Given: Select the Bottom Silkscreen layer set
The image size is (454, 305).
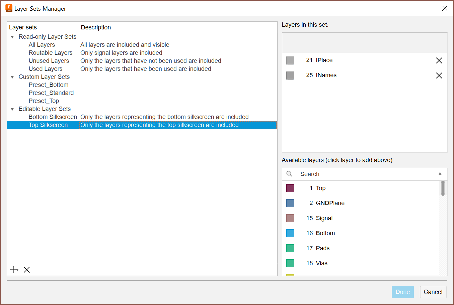Looking at the screenshot, I should [53, 117].
